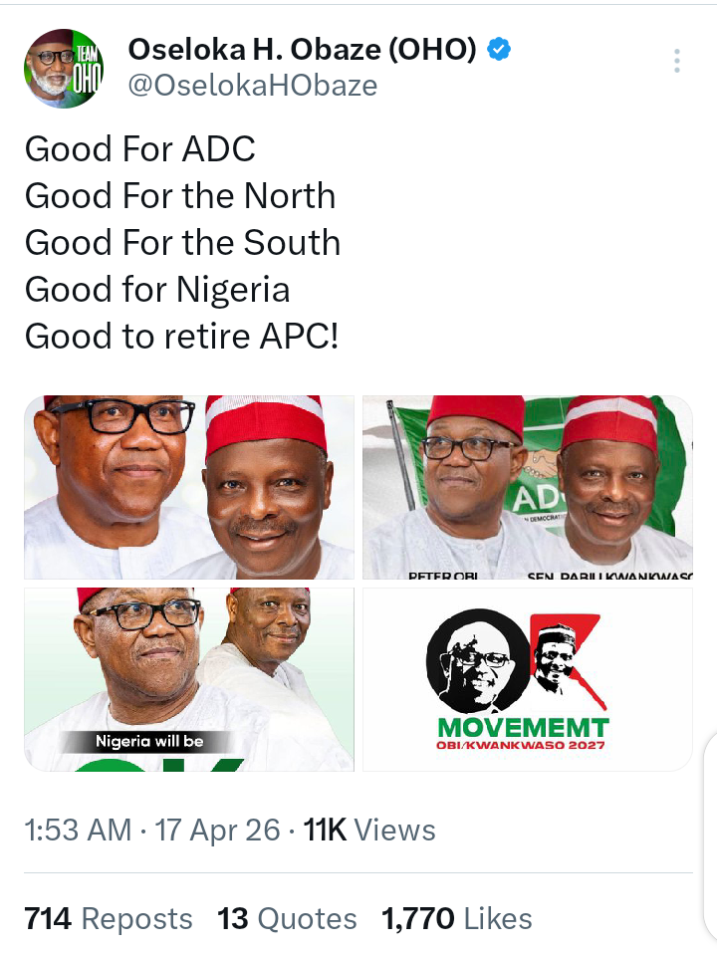Show the 13 Quotes list
Image resolution: width=717 pixels, height=953 pixels.
(x=288, y=918)
